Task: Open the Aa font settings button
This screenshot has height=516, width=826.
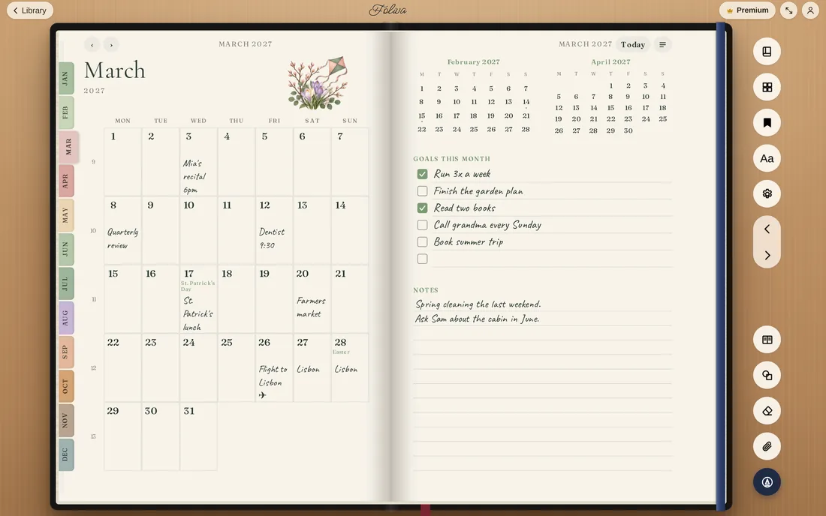Action: pyautogui.click(x=767, y=158)
